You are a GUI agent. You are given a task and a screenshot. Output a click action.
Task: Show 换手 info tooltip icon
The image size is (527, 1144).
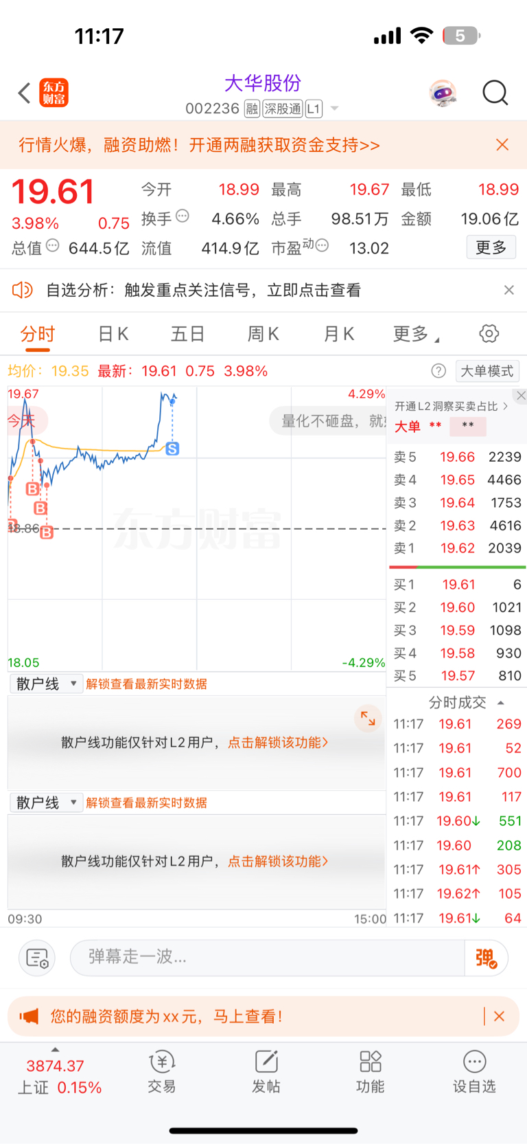pyautogui.click(x=183, y=216)
